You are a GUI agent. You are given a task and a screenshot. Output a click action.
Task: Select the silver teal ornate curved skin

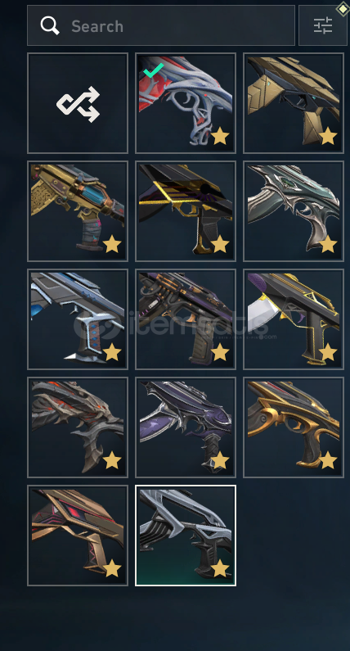tap(294, 211)
